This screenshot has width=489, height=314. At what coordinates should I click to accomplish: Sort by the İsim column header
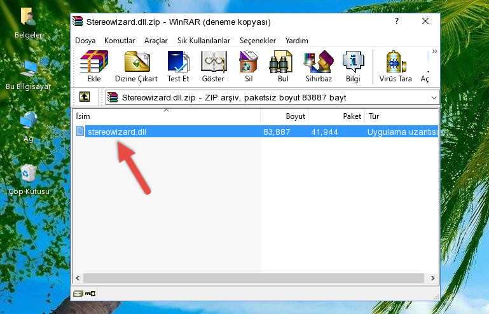pos(167,116)
